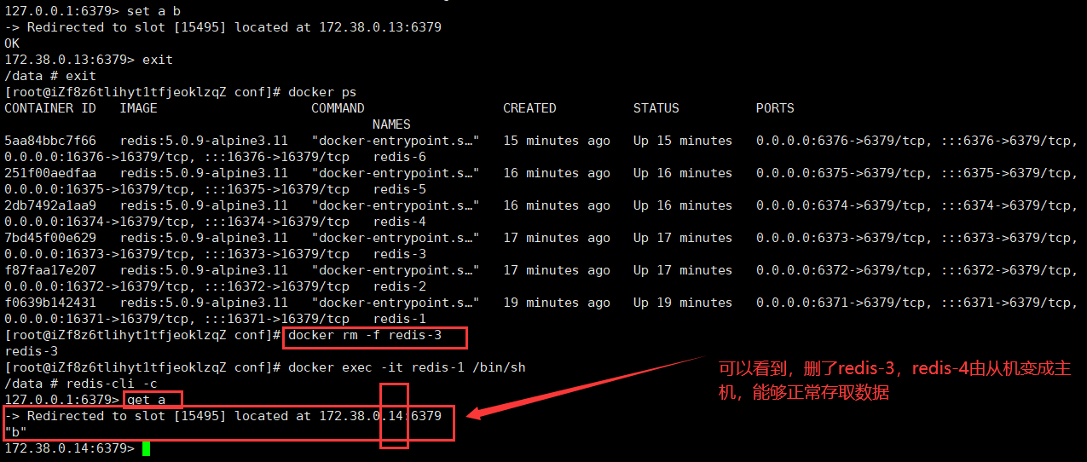This screenshot has height=462, width=1087.
Task: Click the '172.38.0.13:6379> exit' line
Action: point(89,60)
